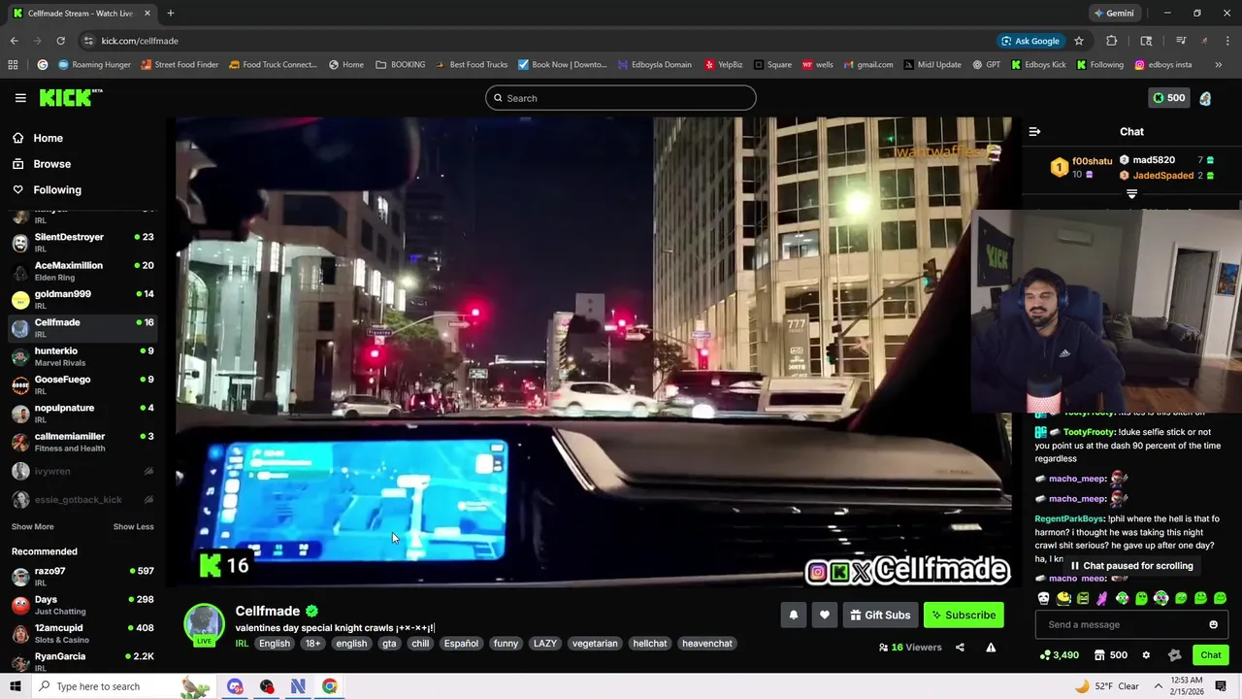Open Chrome from the Windows taskbar
The height and width of the screenshot is (699, 1242).
(330, 686)
